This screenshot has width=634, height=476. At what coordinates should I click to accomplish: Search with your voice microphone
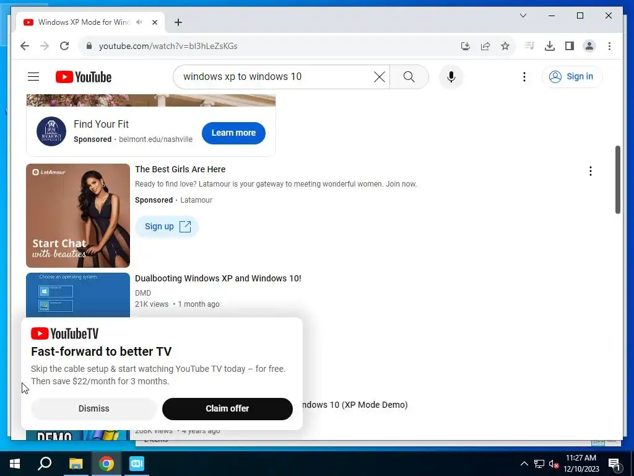(451, 76)
